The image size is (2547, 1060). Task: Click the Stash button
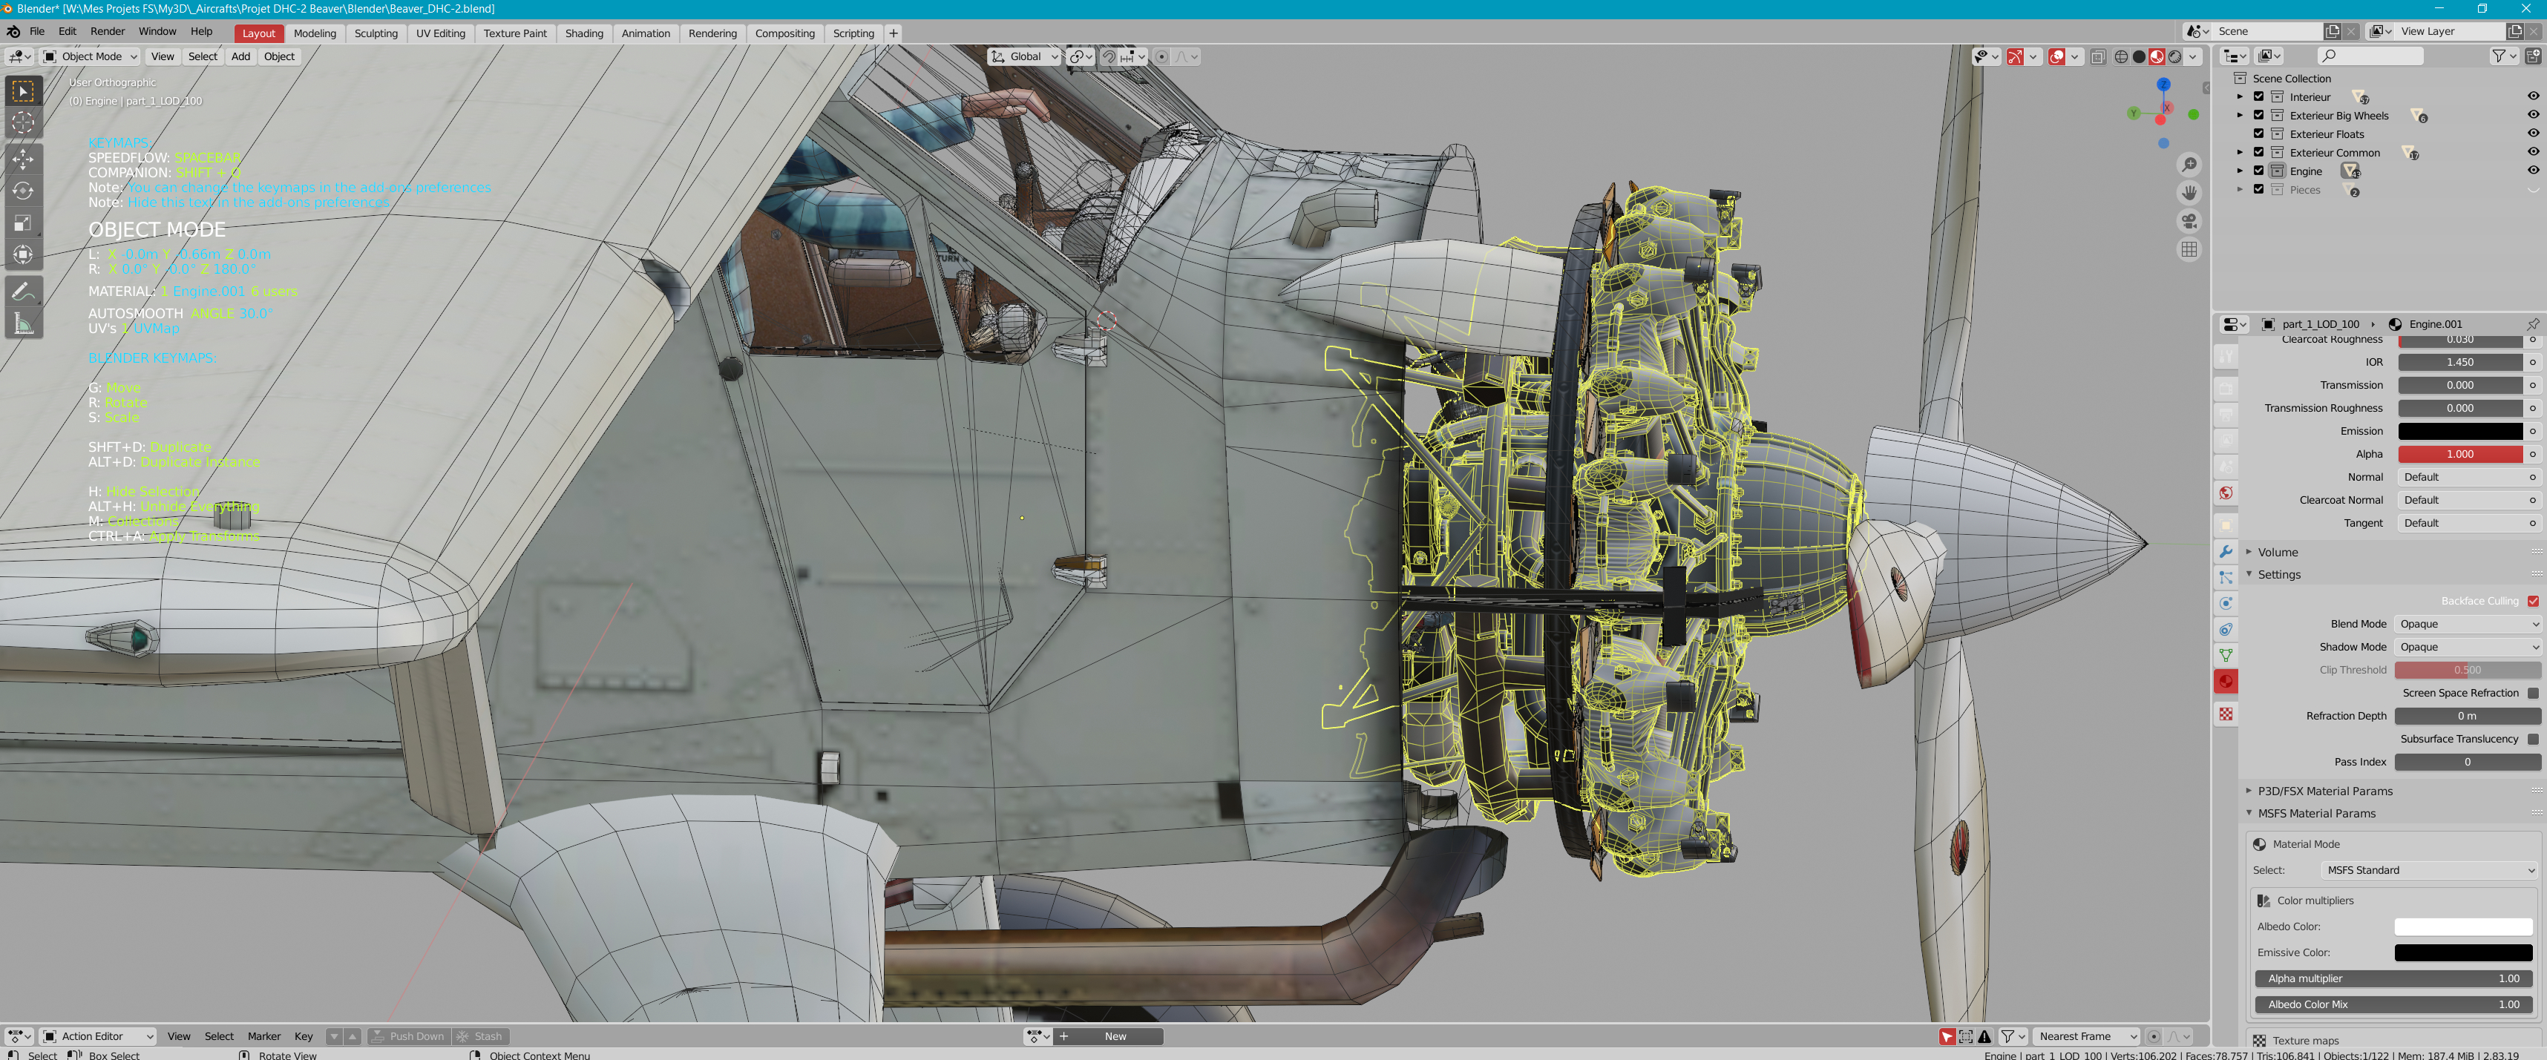479,1036
